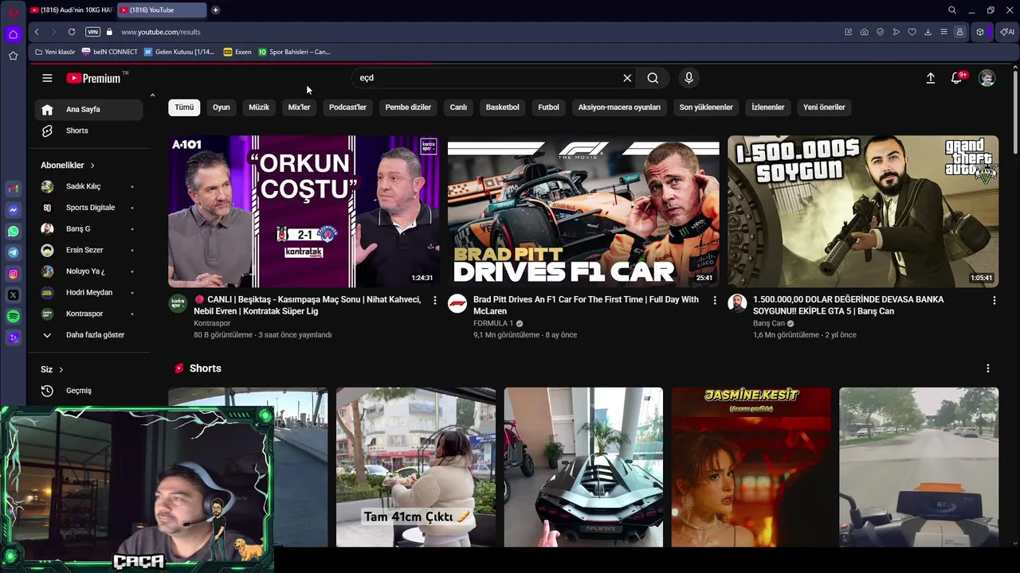Open Telegram in the Opera sidebar
Image resolution: width=1020 pixels, height=573 pixels.
click(13, 252)
